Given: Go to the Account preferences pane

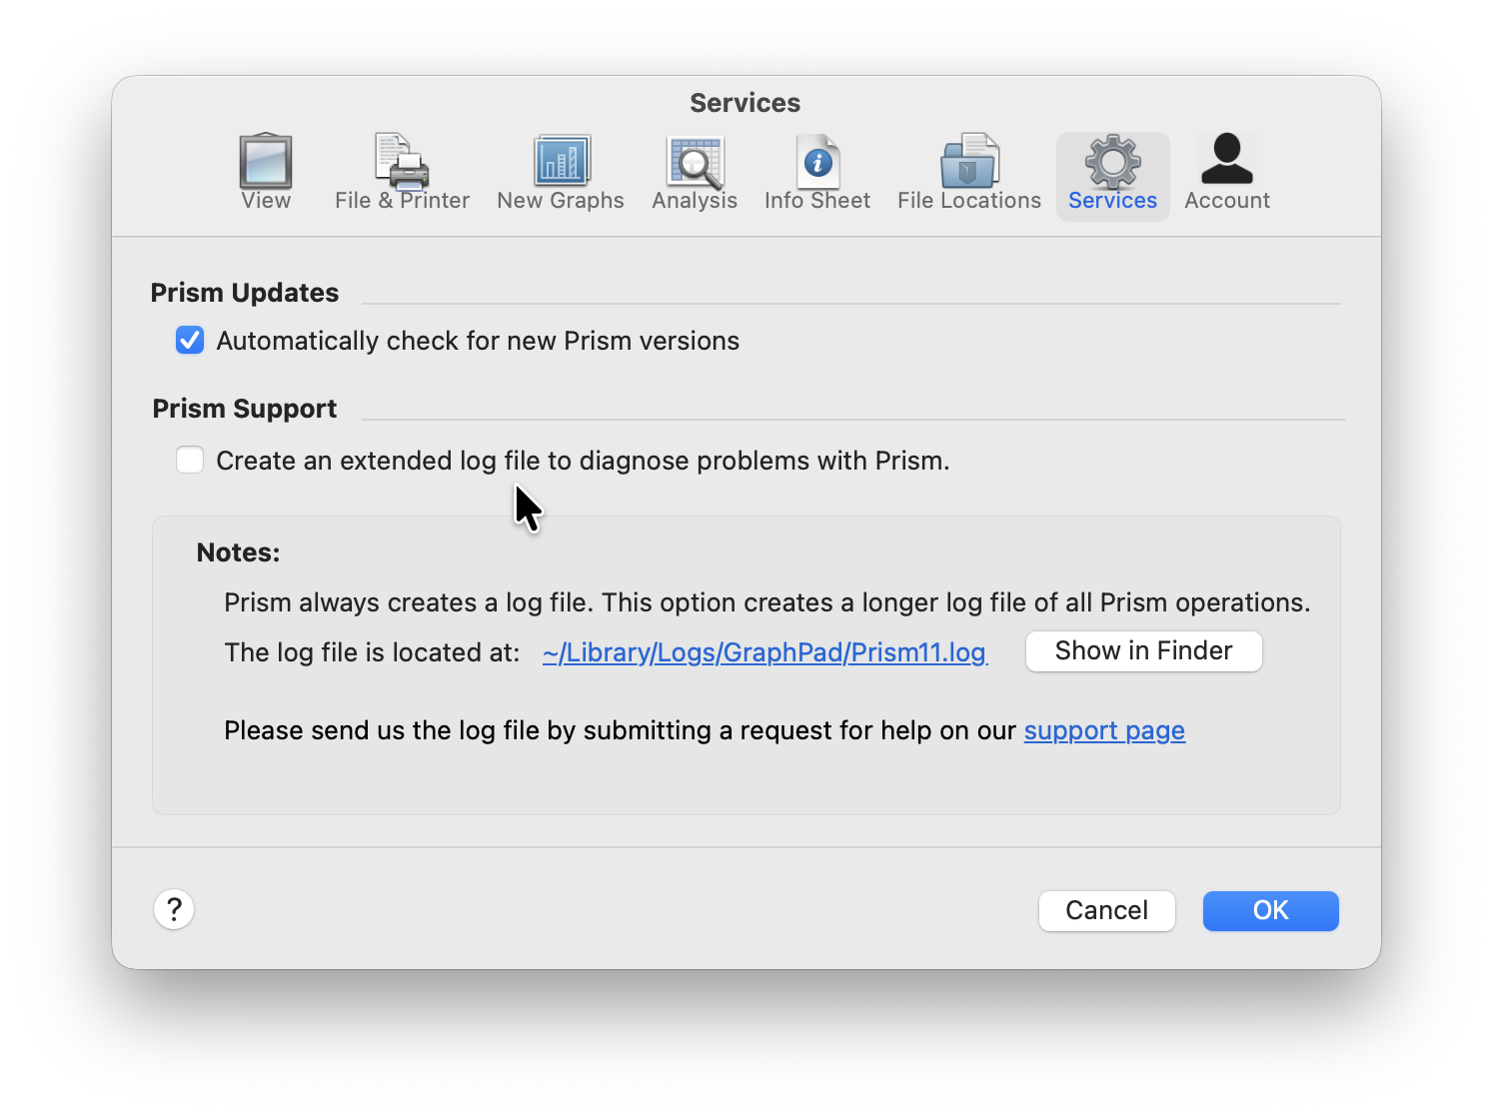Looking at the screenshot, I should point(1226,173).
